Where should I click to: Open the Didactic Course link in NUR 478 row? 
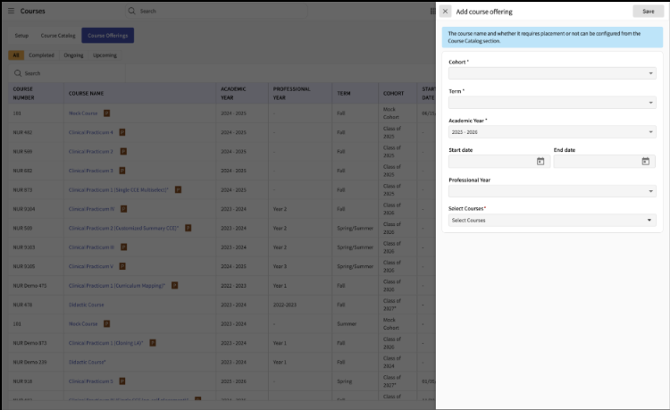coord(87,305)
